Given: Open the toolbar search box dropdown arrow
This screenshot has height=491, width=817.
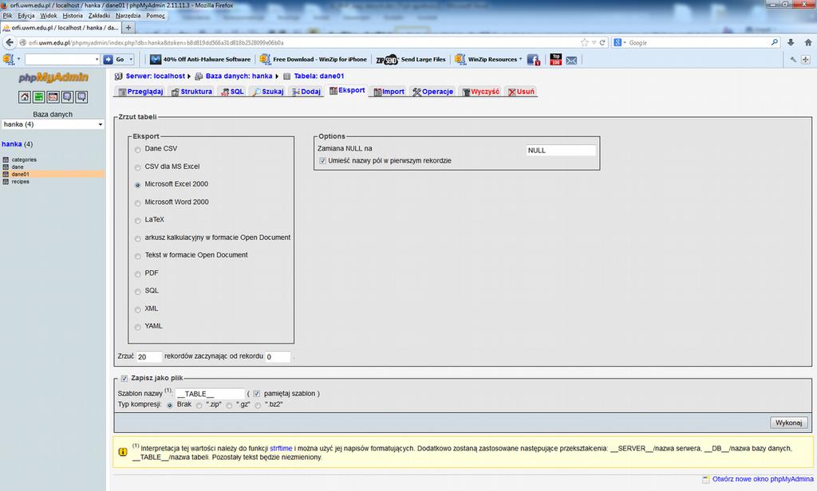Looking at the screenshot, I should [97, 60].
